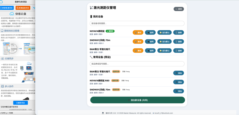Click 距离: 偏移3 系数0.1 under preset SNDWAY(深威) 70m
The width and height of the screenshot is (239, 115).
coord(97,93)
